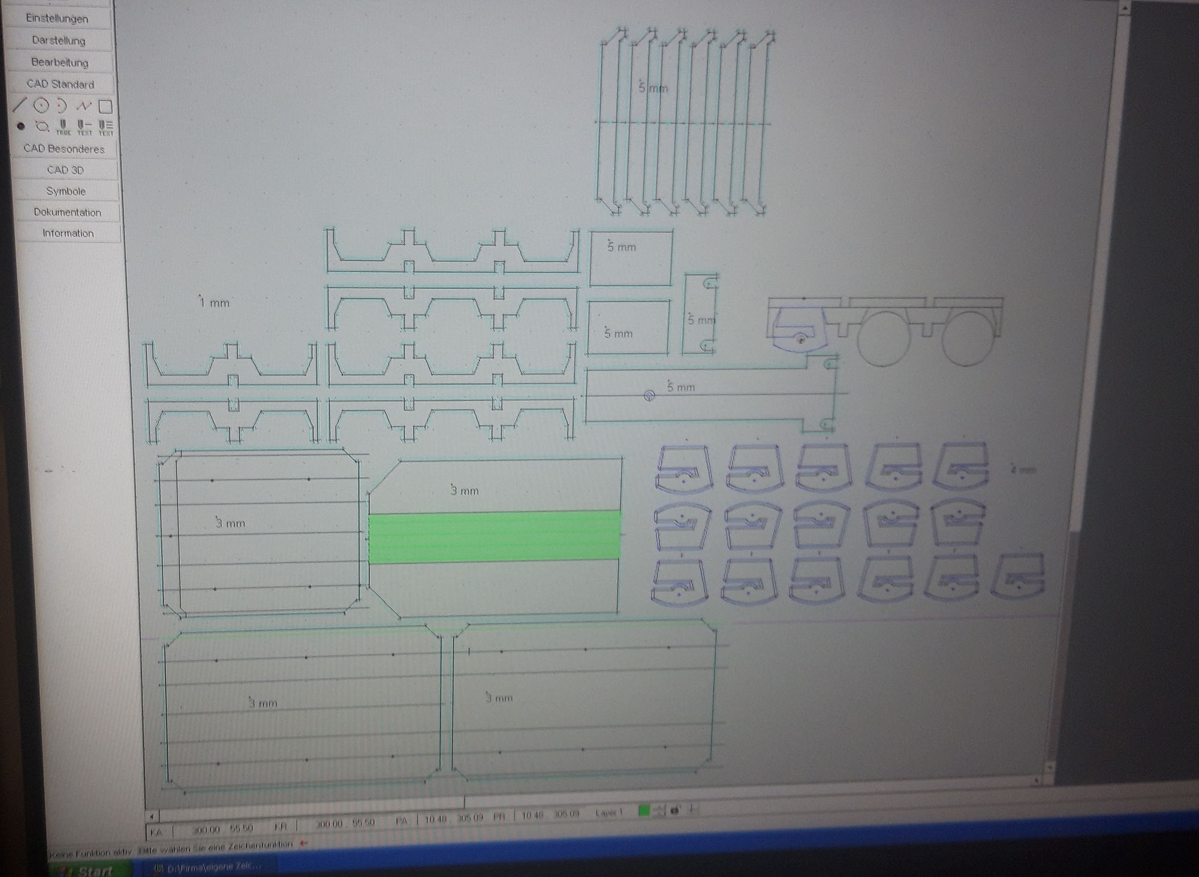Open the CAD 3D menu
Viewport: 1199px width, 877px height.
[x=65, y=170]
